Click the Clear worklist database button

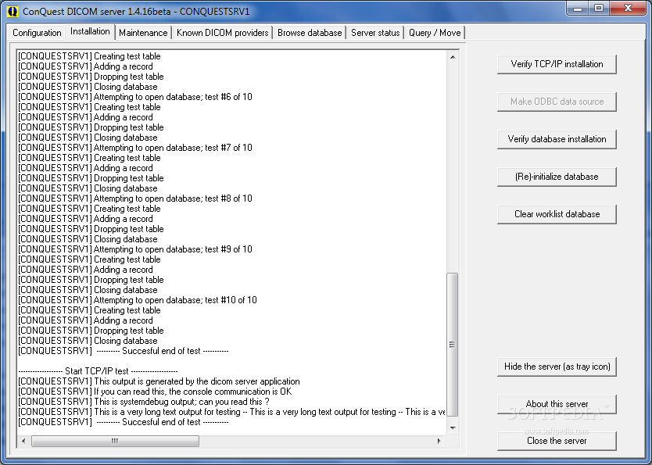tap(557, 214)
